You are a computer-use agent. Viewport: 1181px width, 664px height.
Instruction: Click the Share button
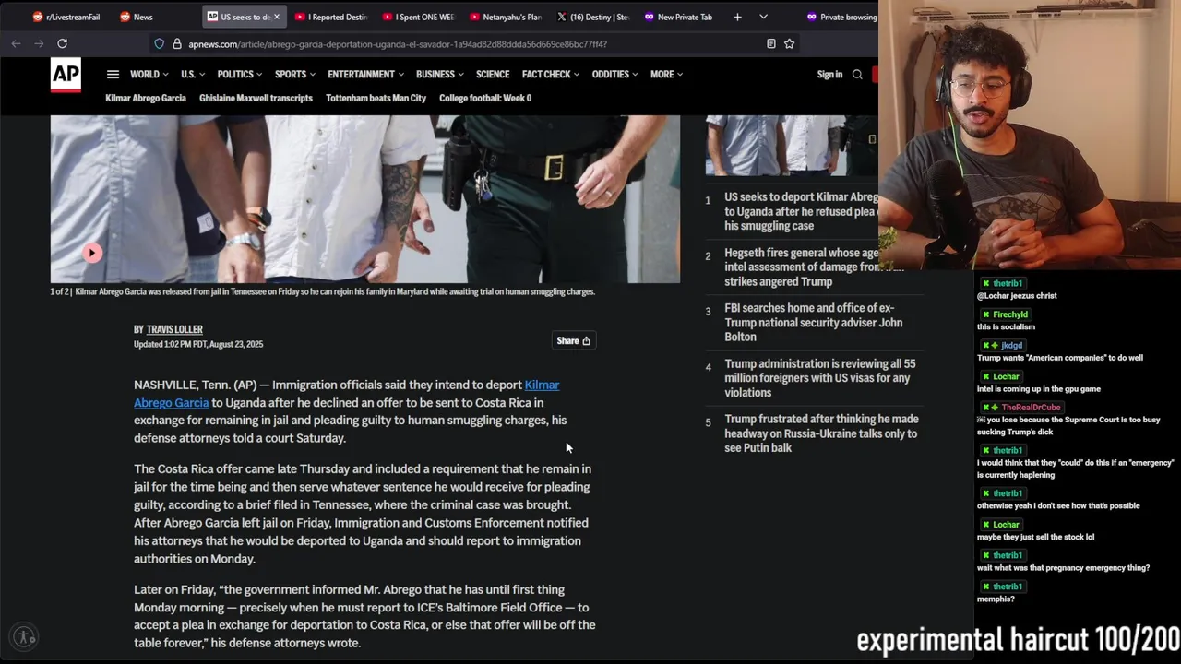(573, 341)
